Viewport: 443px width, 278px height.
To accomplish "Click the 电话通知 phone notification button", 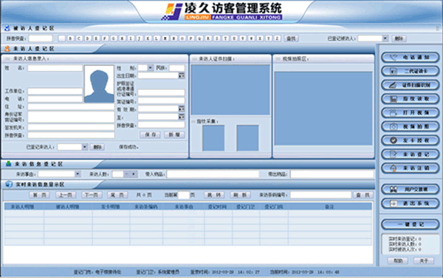I will [x=411, y=58].
